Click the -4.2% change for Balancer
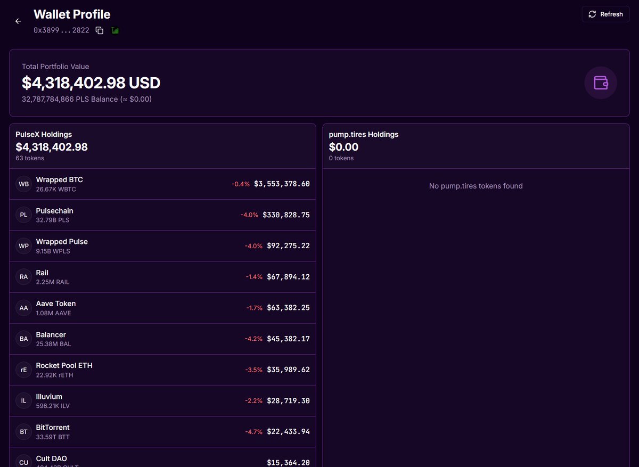The height and width of the screenshot is (467, 639). coord(253,339)
